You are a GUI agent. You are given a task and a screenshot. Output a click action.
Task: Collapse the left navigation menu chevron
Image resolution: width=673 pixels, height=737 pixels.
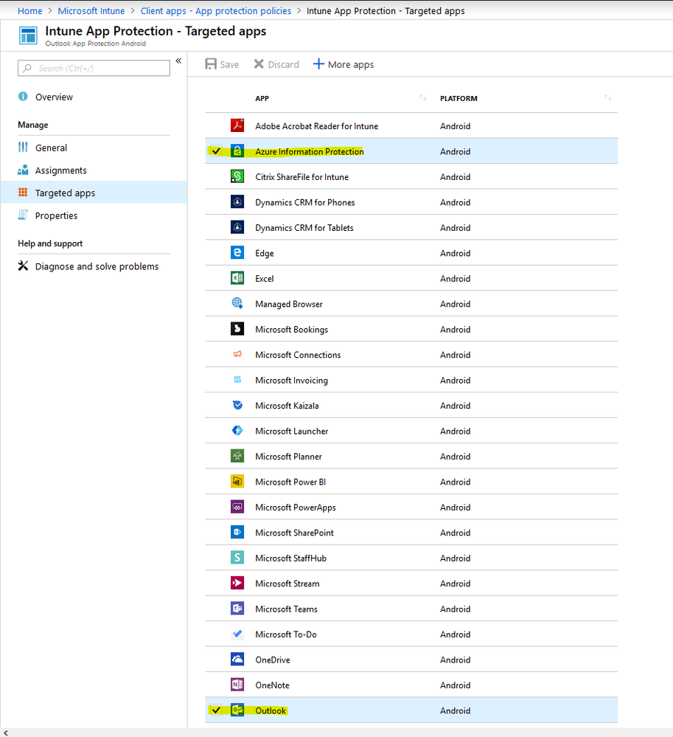pos(178,60)
